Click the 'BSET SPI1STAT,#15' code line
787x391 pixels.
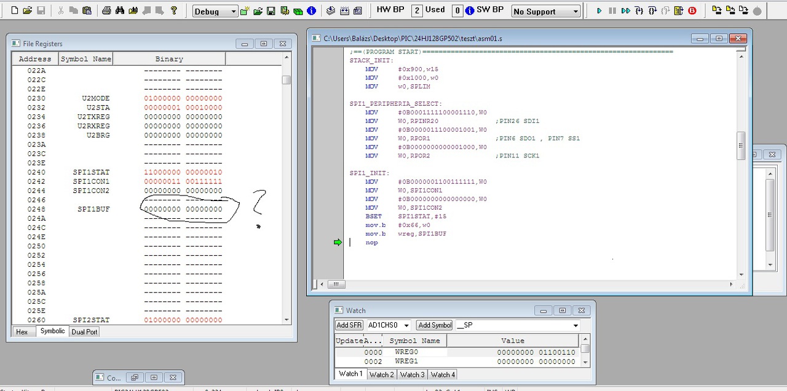406,216
